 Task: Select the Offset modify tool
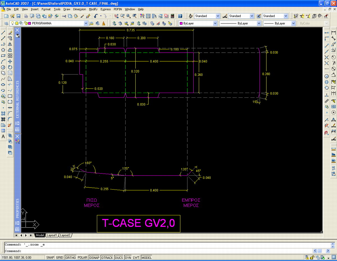tap(10, 50)
